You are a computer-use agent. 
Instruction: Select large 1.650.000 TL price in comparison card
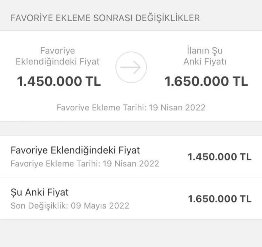coord(206,81)
